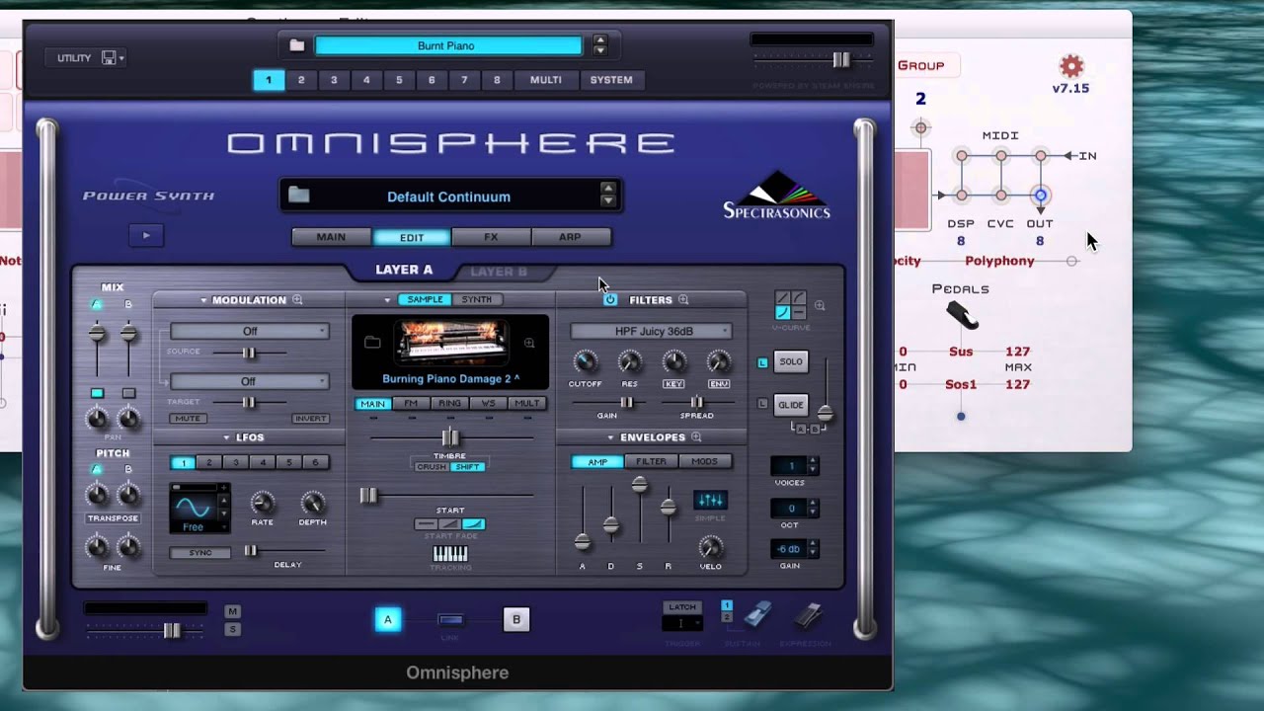Open the Utility menu
Image resolution: width=1264 pixels, height=711 pixels.
click(85, 58)
